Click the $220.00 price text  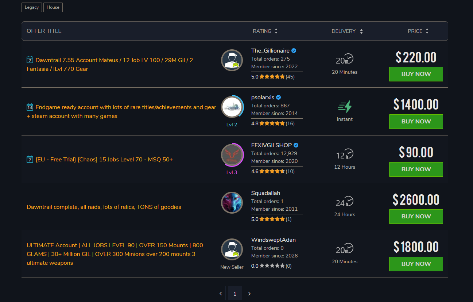[x=416, y=57]
